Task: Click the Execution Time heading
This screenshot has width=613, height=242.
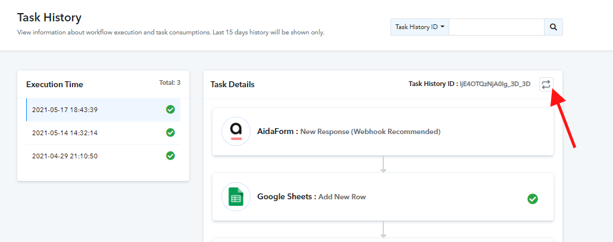Action: pyautogui.click(x=54, y=84)
